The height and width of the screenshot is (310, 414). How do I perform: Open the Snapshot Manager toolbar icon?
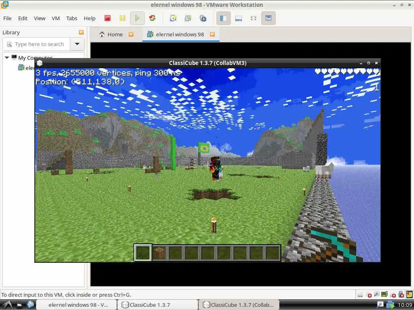pos(203,18)
